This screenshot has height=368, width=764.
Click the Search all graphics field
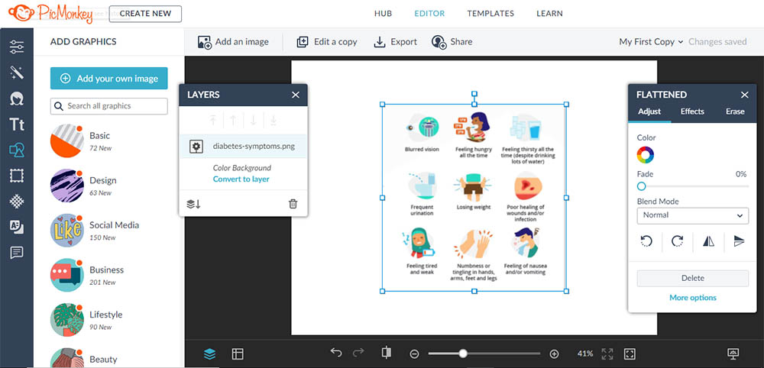pos(109,106)
